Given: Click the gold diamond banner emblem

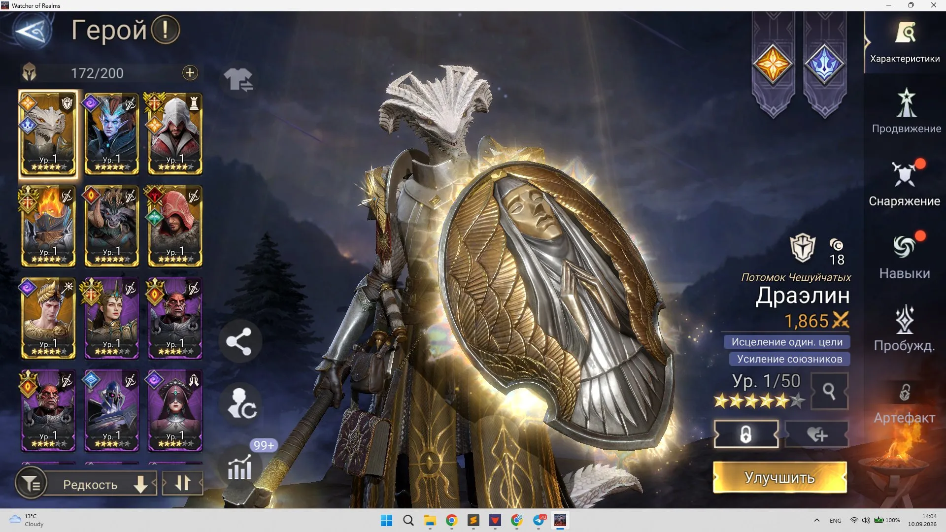Looking at the screenshot, I should [773, 65].
